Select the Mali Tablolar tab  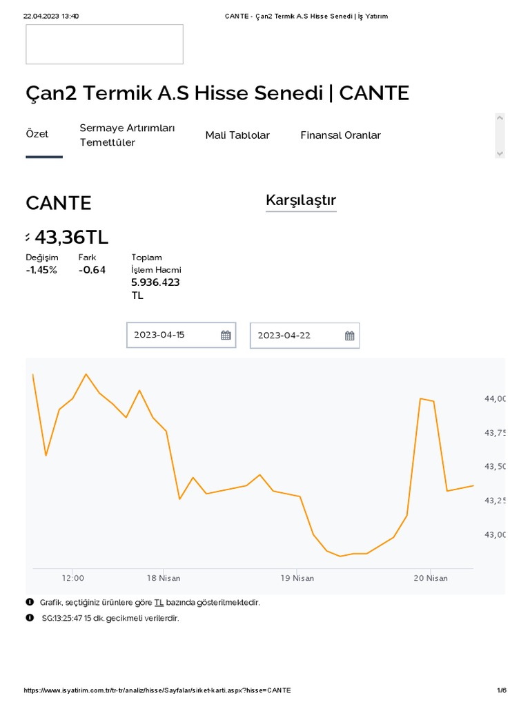pyautogui.click(x=237, y=135)
